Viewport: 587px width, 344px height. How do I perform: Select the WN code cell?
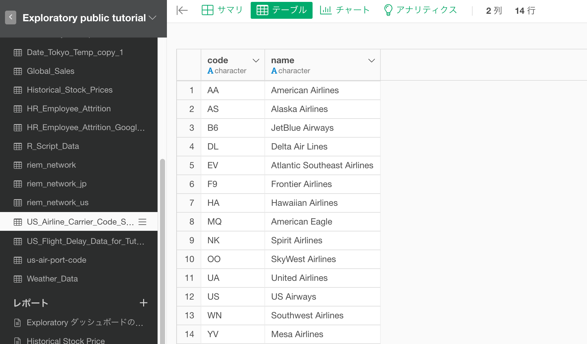[233, 316]
